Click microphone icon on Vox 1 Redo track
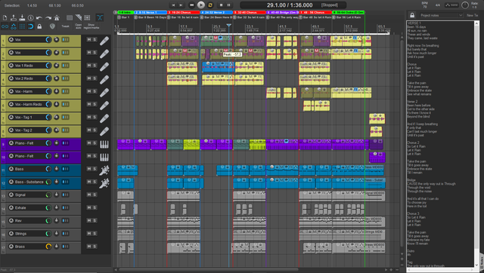This screenshot has height=273, width=484. coord(104,66)
